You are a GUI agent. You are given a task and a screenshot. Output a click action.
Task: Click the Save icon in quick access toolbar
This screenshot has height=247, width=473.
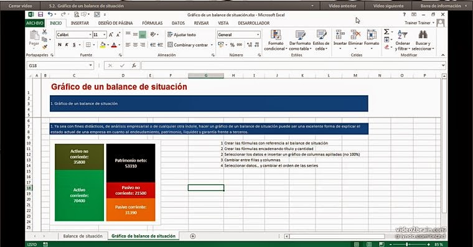(x=40, y=14)
